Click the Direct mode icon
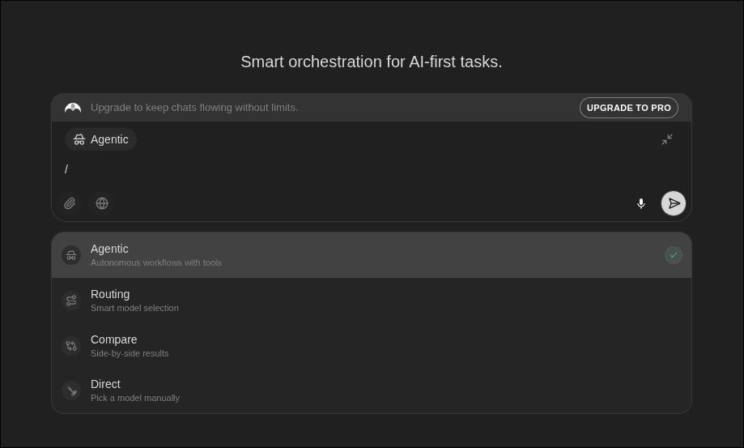 coord(71,390)
